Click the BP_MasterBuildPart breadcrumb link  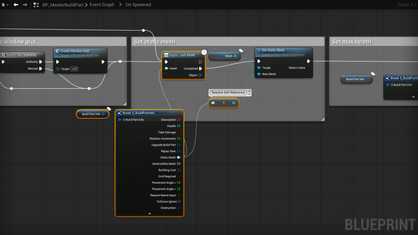[x=63, y=5]
